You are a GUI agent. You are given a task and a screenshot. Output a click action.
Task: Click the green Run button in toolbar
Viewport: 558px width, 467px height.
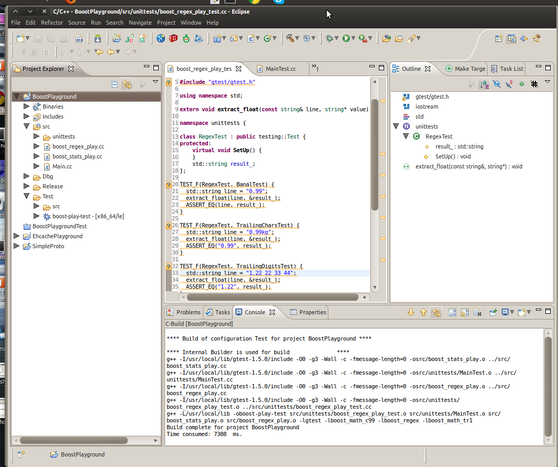[346, 38]
